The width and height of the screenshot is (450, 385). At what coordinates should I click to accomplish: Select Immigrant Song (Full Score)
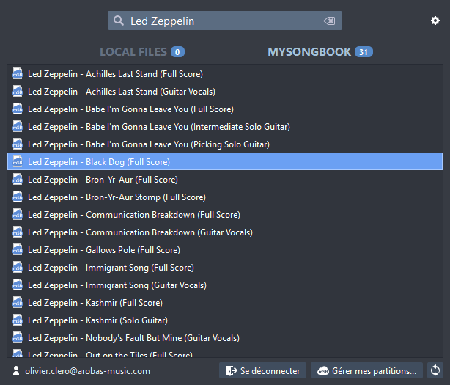(225, 267)
